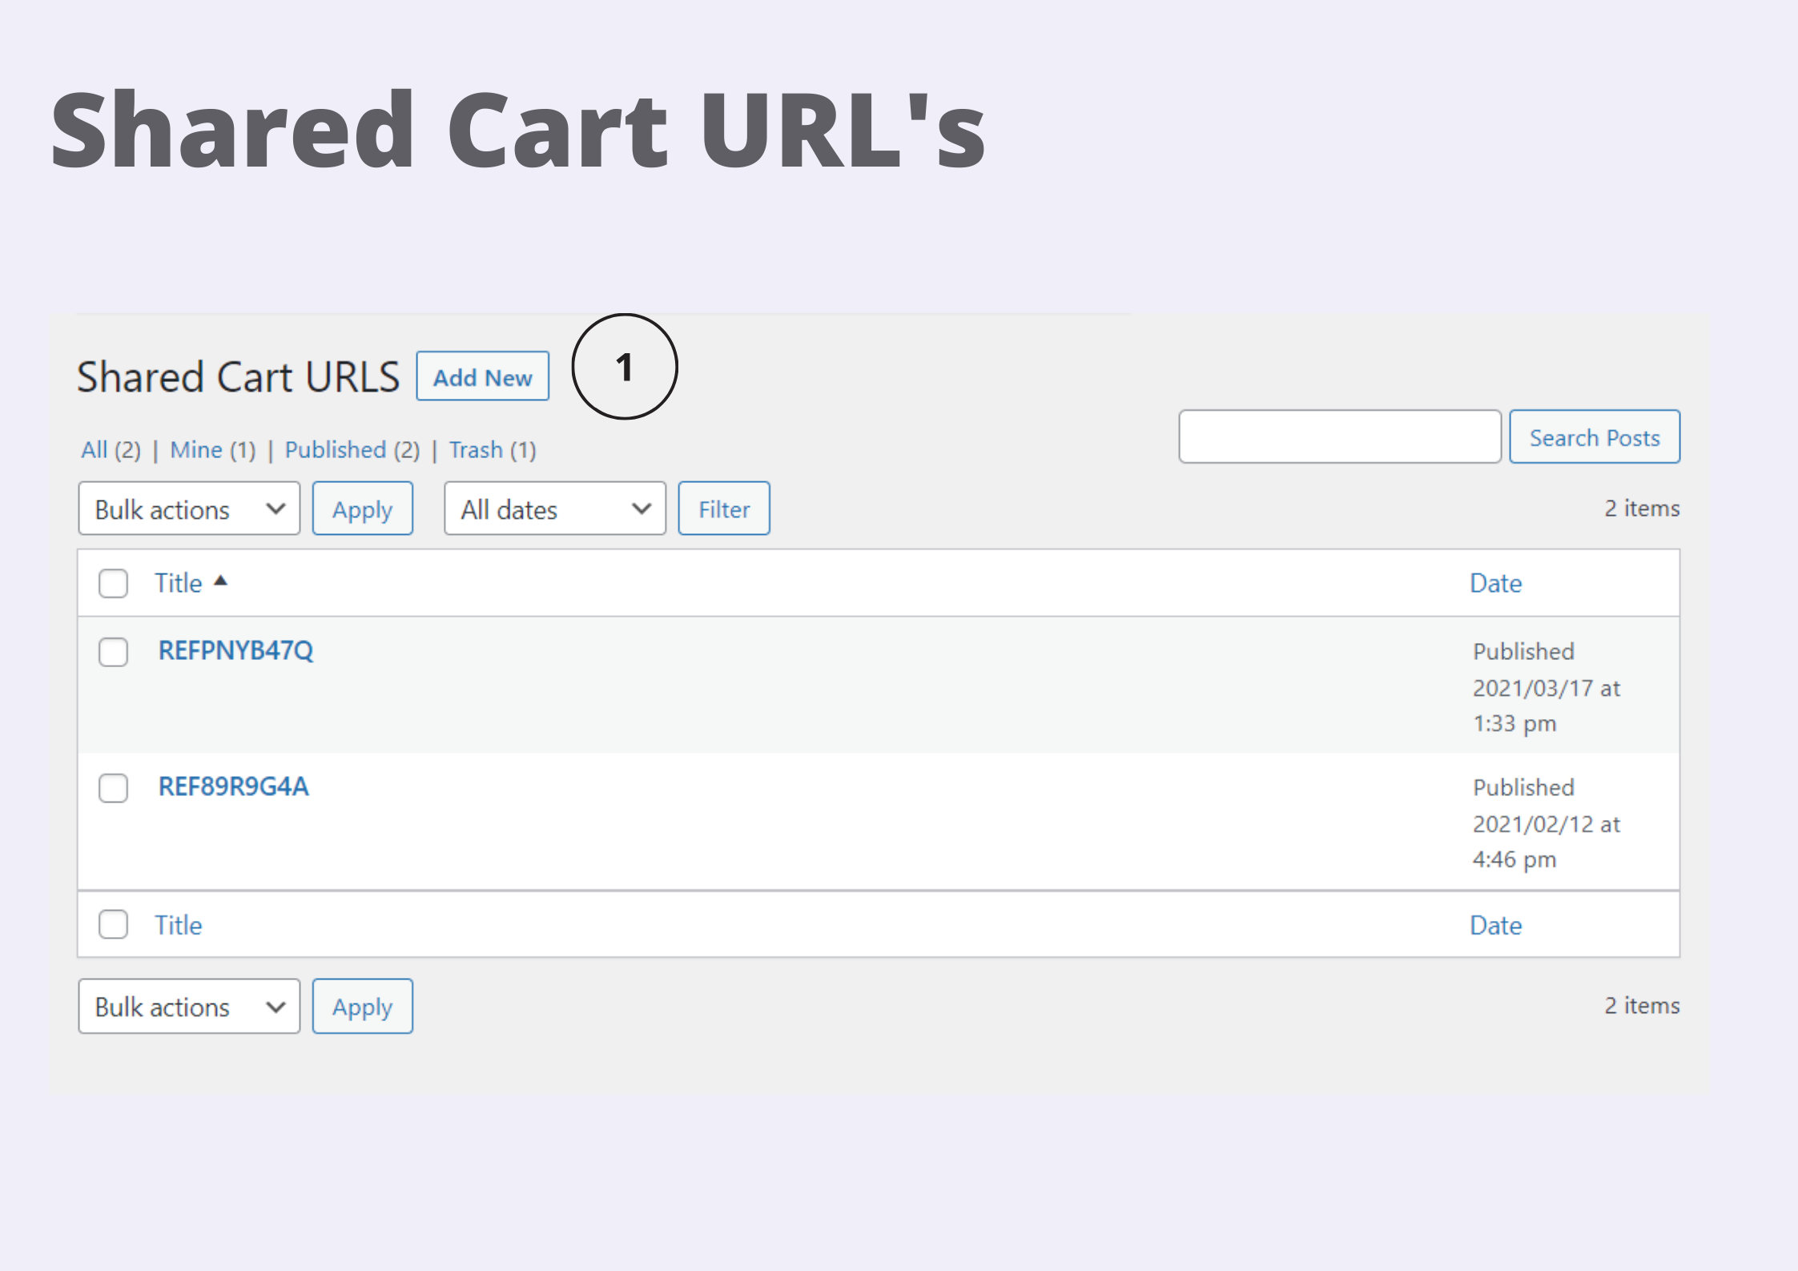1798x1271 pixels.
Task: Check the select-all checkbox in table footer
Action: point(113,924)
